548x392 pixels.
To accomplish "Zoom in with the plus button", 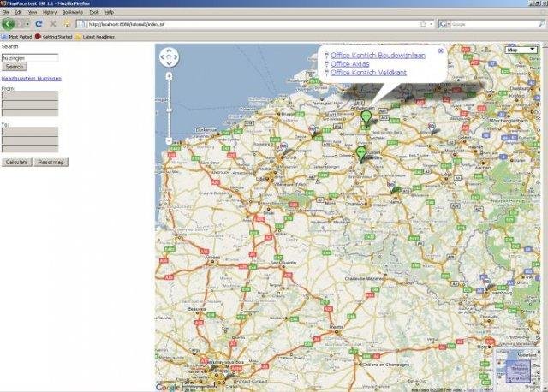I will click(170, 76).
